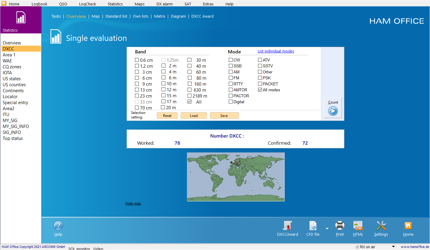Toggle the 80 m band checkbox
Viewport: 430px width, 250px height.
click(x=190, y=78)
